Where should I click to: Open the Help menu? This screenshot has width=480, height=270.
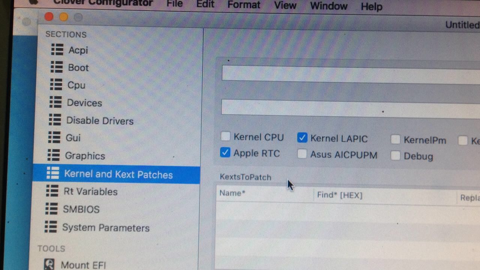371,6
